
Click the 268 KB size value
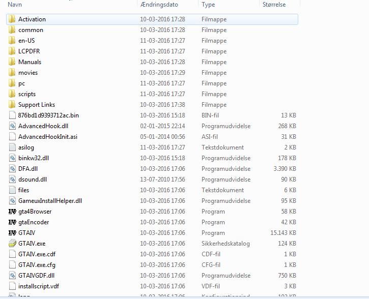[x=287, y=126]
